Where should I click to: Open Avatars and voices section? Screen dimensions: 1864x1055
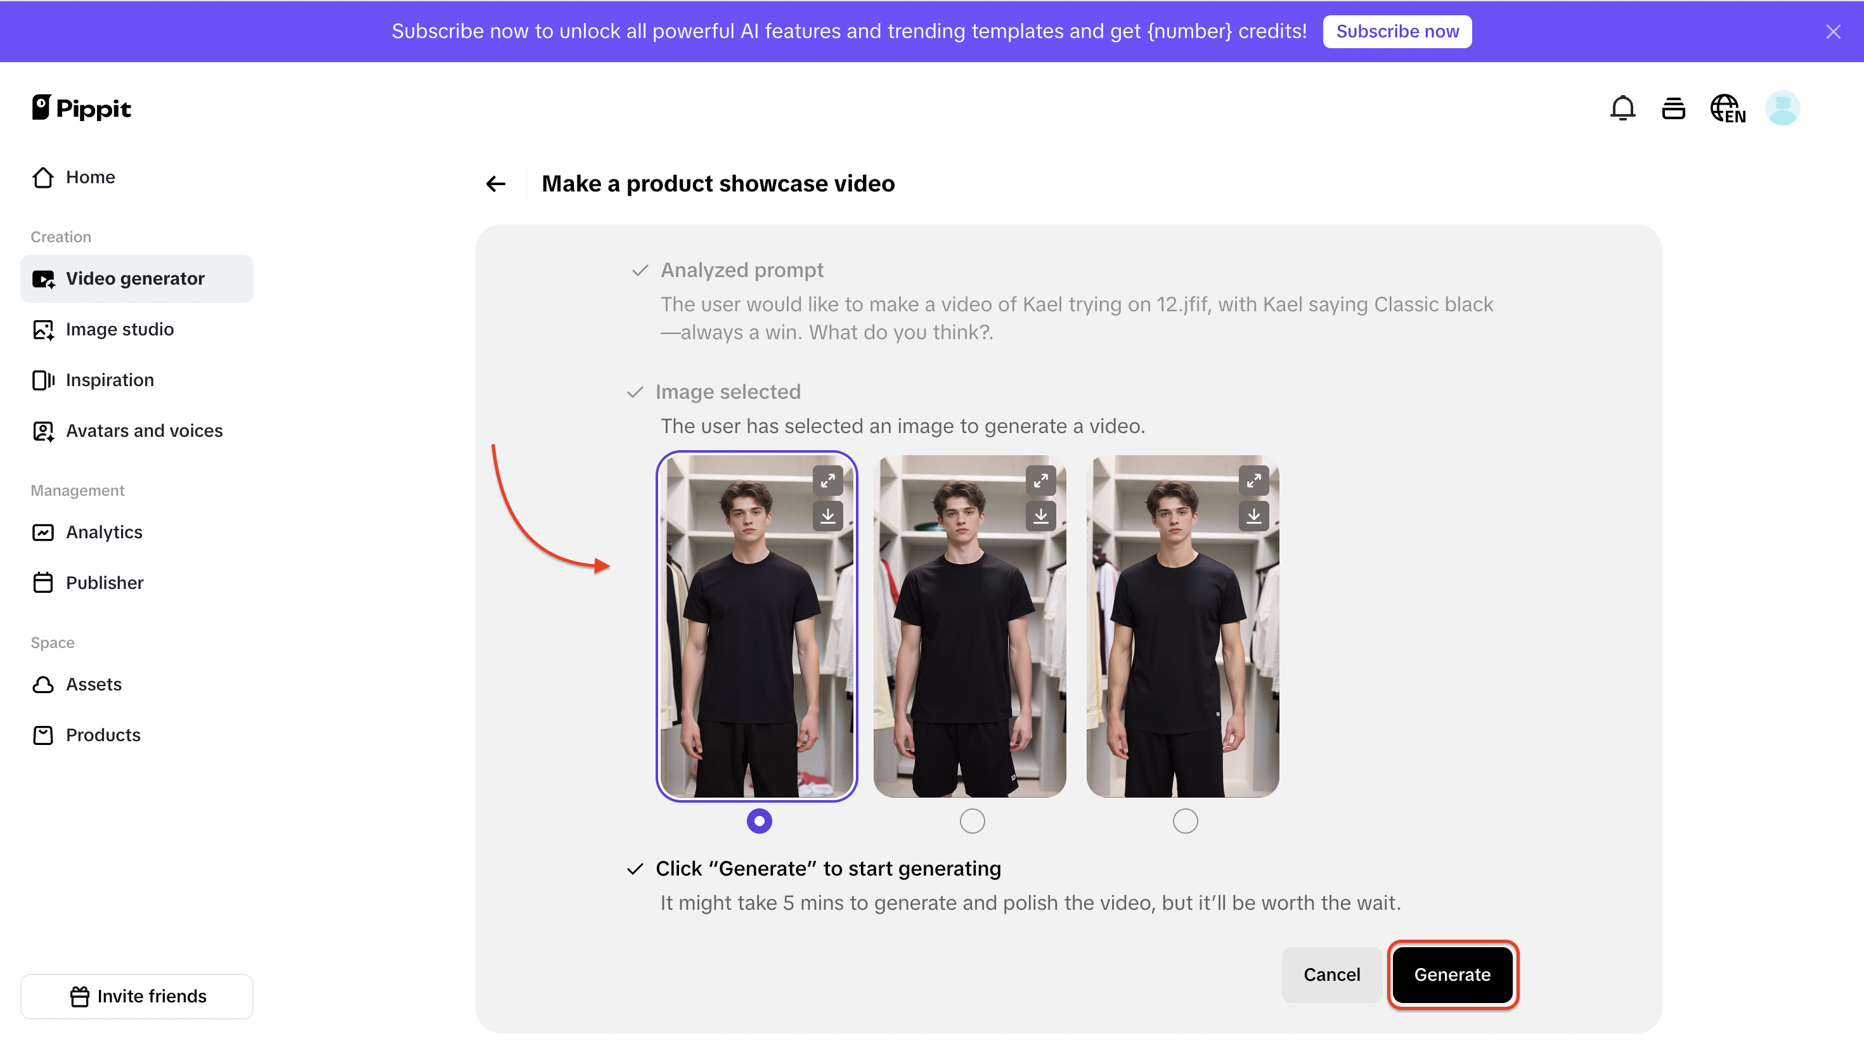pos(143,431)
